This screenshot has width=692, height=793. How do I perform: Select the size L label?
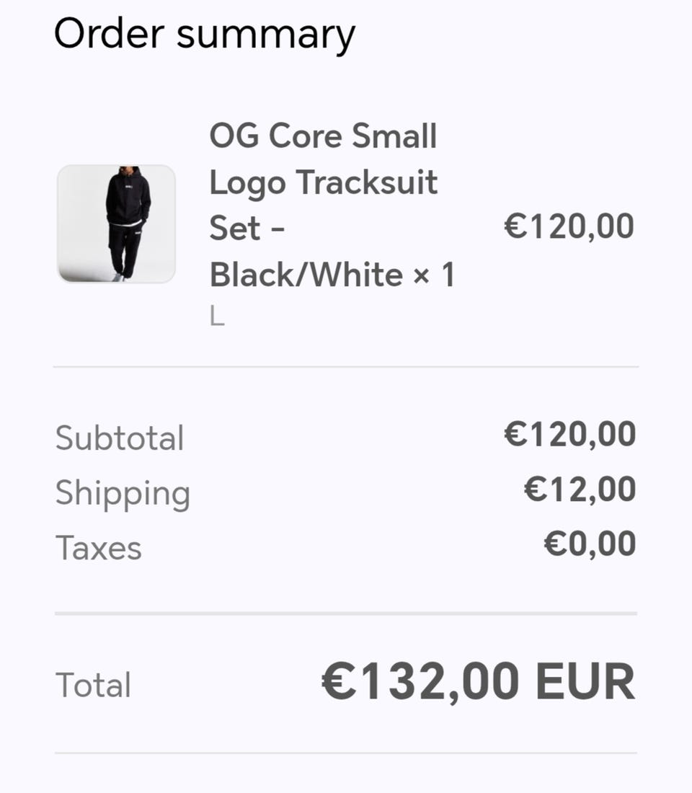[217, 316]
